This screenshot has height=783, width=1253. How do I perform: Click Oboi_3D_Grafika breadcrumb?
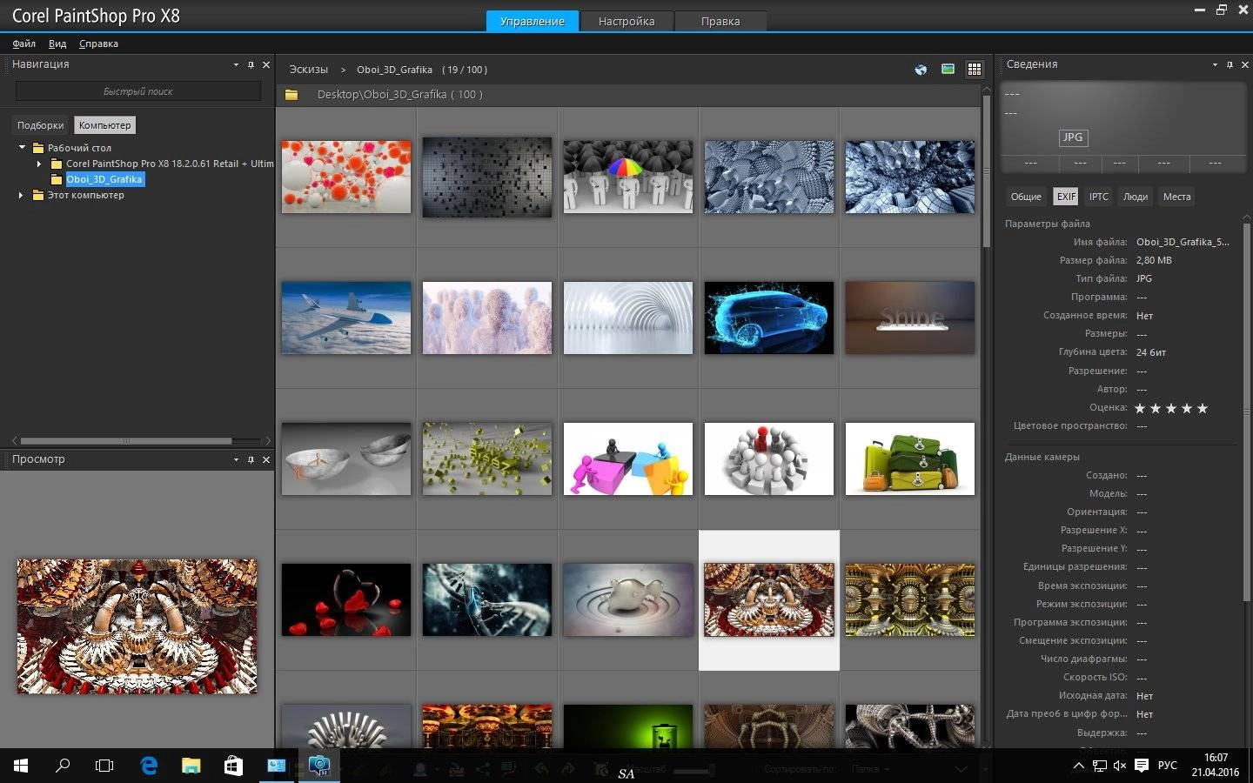394,70
